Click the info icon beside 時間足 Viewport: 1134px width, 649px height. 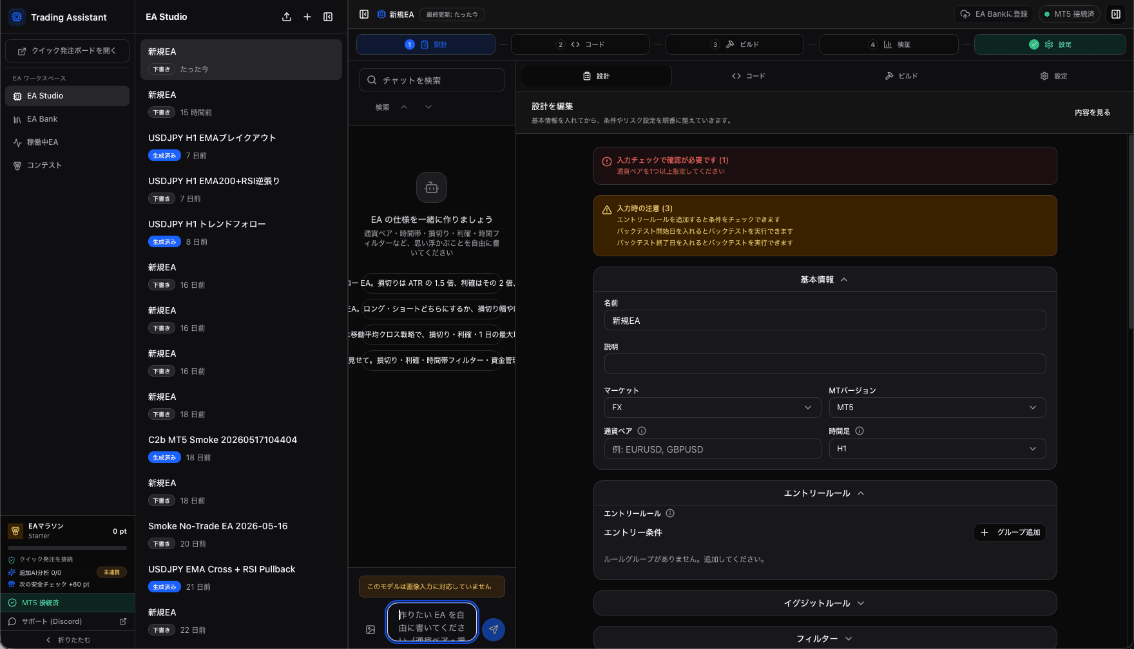860,431
